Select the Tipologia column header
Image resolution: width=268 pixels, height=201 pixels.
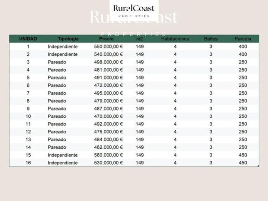(x=68, y=39)
